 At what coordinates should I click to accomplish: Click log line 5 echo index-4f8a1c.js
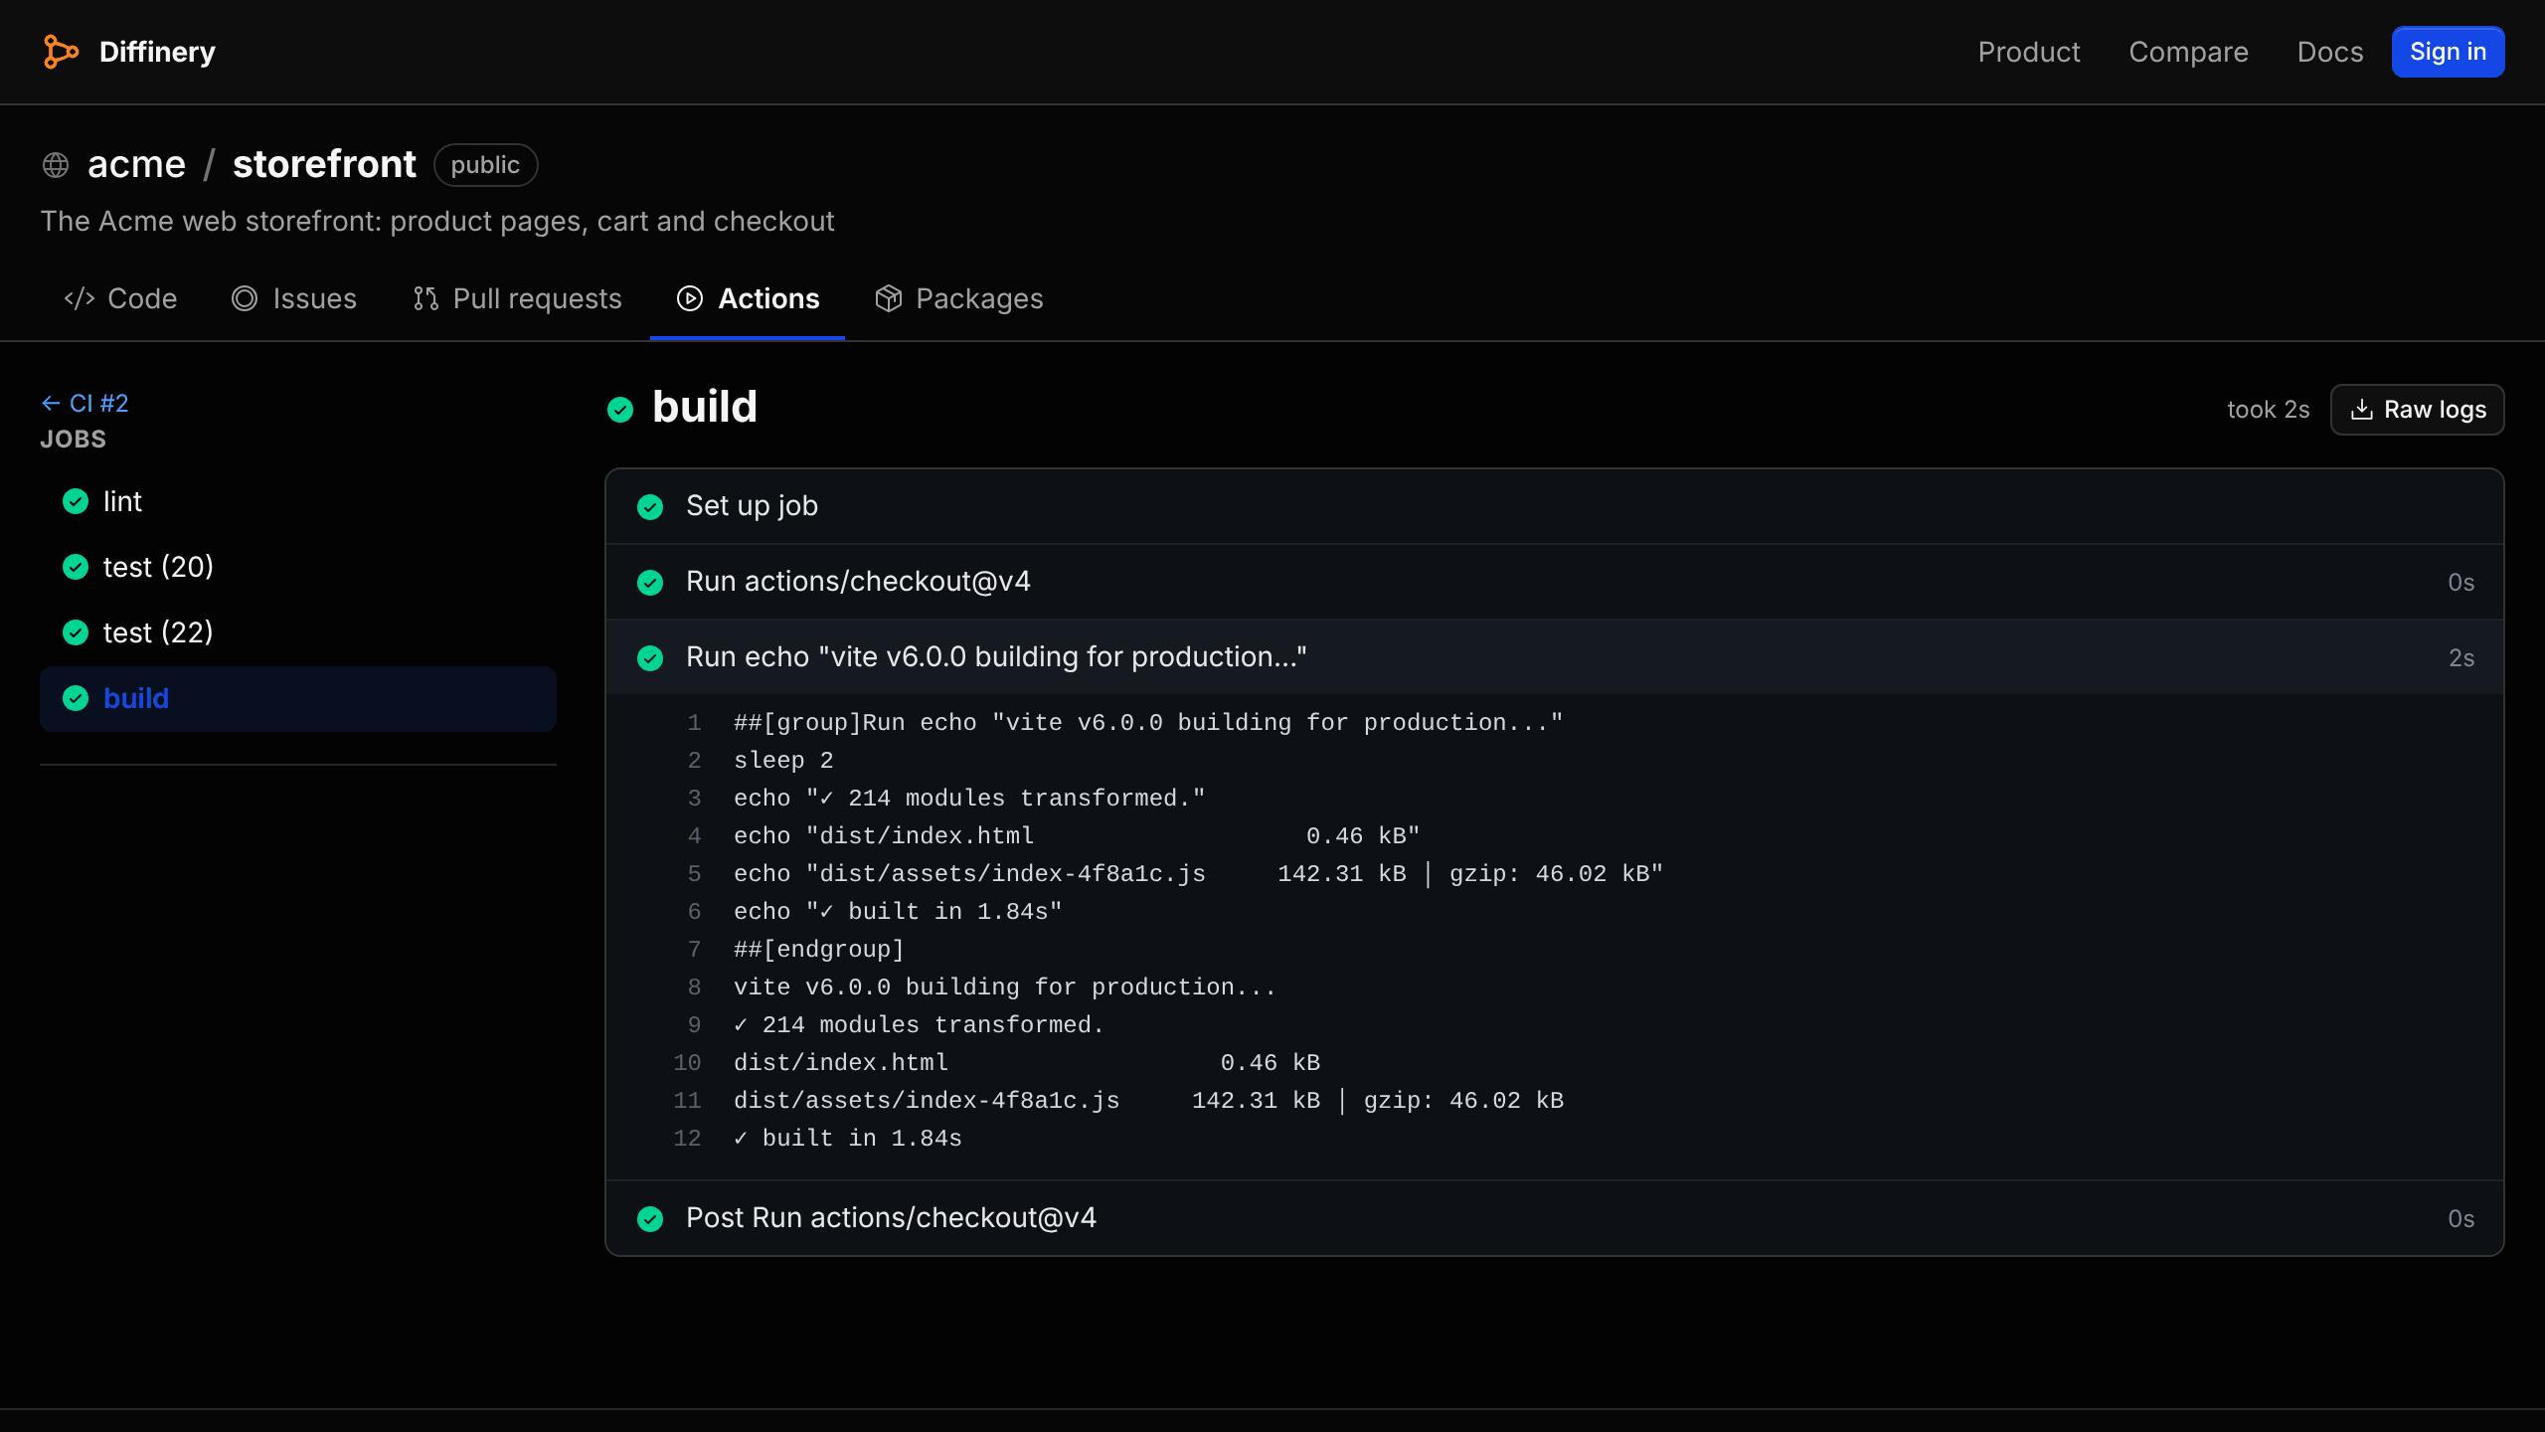pyautogui.click(x=1198, y=874)
